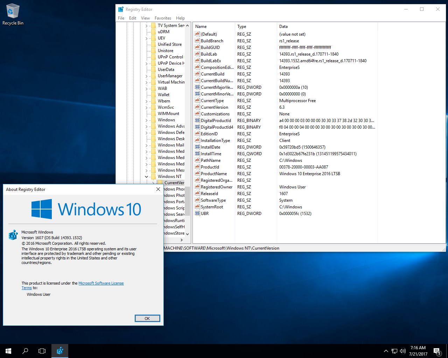Click the tree horizontal scroll right arrow
Viewport: 448px width, 358px height.
click(182, 240)
